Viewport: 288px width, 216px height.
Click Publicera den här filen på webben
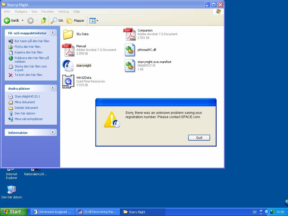pyautogui.click(x=32, y=60)
